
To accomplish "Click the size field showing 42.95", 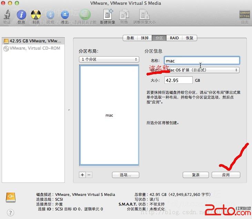I will tap(178, 80).
